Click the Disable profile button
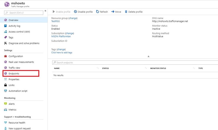218x130 pixels. [x=83, y=12]
